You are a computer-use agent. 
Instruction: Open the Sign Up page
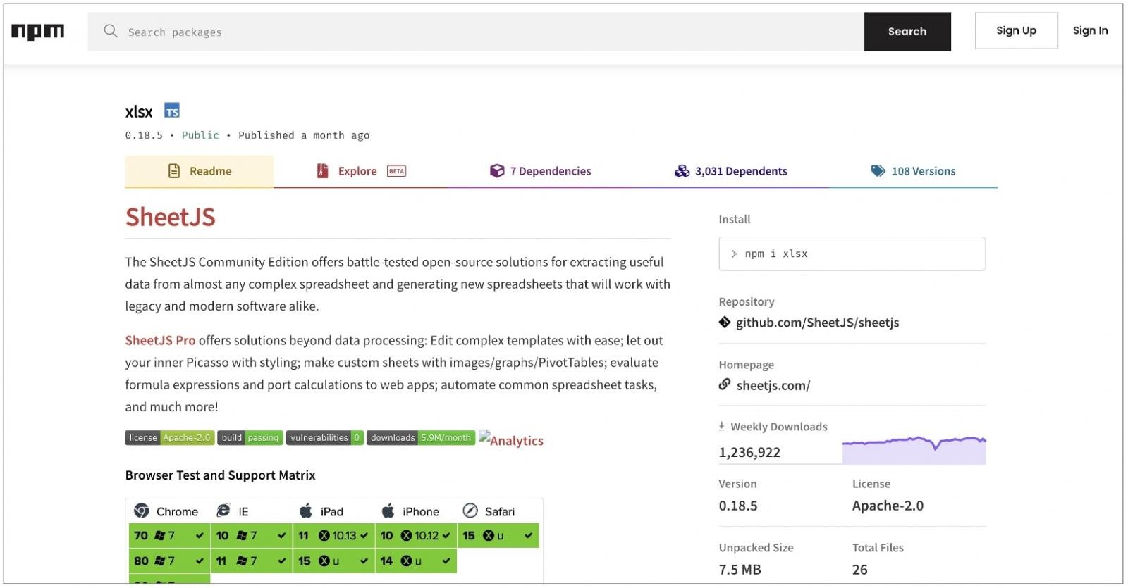point(1016,30)
